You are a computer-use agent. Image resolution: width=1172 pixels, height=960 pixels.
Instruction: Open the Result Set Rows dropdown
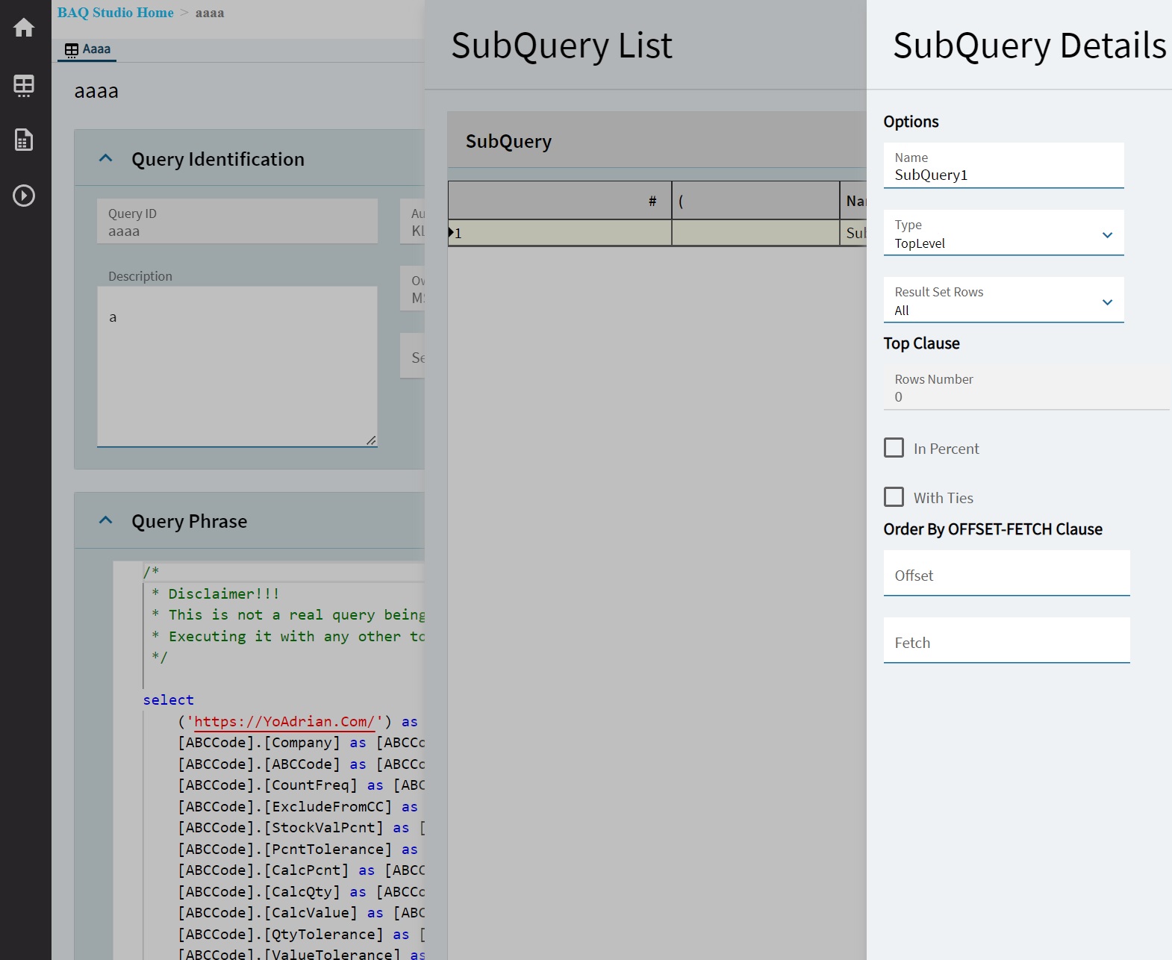(1003, 300)
